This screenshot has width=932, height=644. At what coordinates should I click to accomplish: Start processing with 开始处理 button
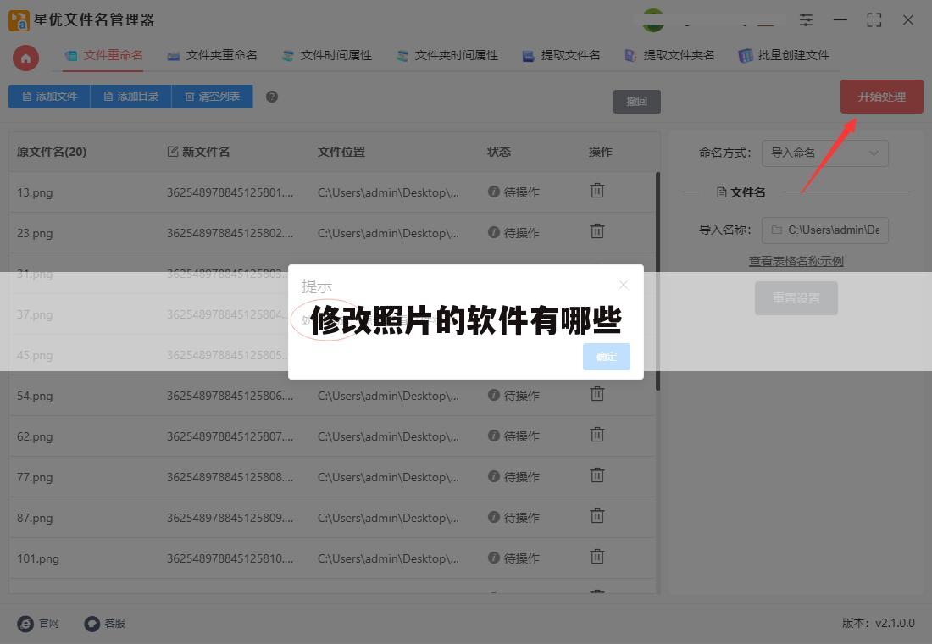pos(881,97)
